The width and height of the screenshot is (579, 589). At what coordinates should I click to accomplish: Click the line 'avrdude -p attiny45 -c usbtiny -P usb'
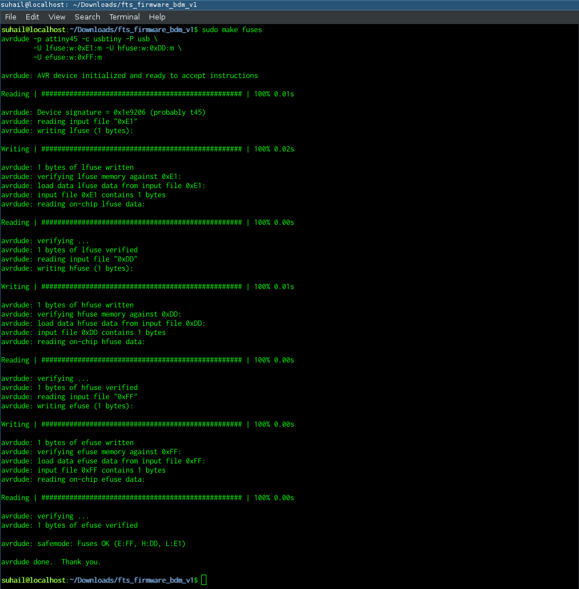(79, 39)
